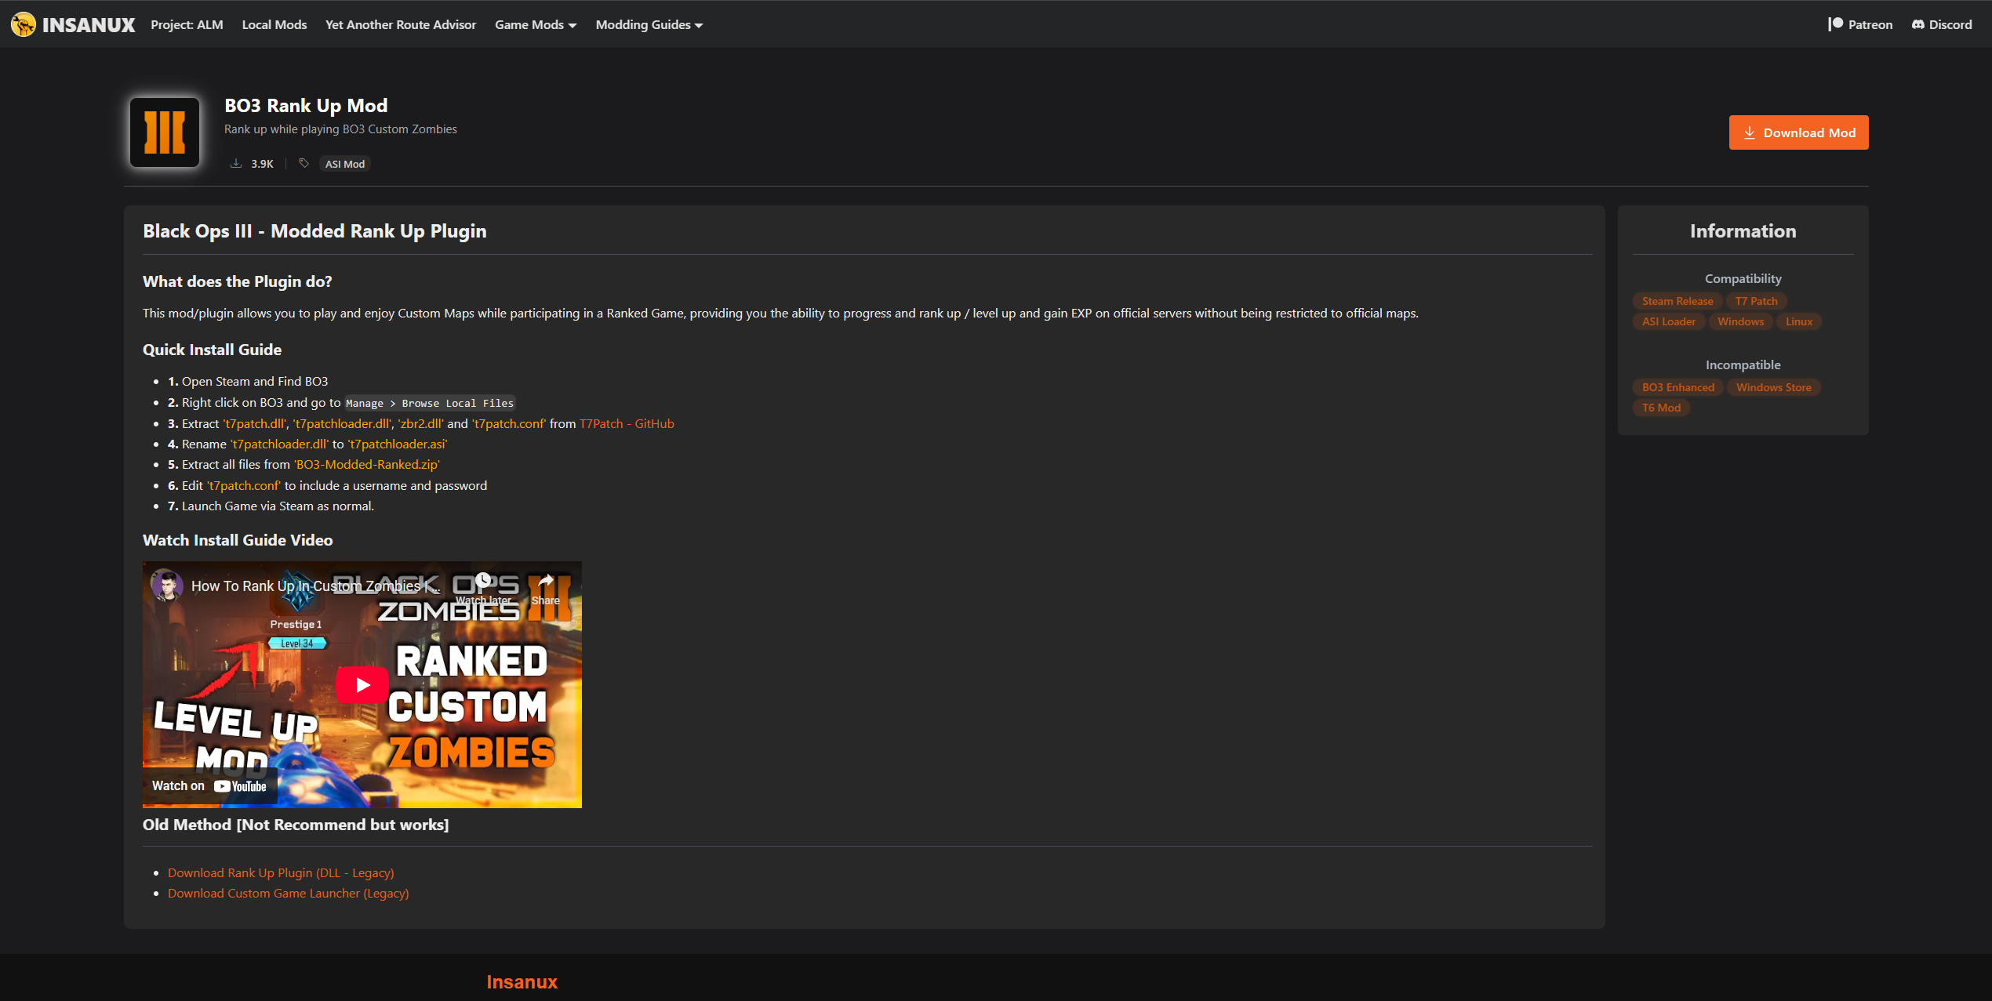Open Yet Another Route Advisor page

(401, 24)
